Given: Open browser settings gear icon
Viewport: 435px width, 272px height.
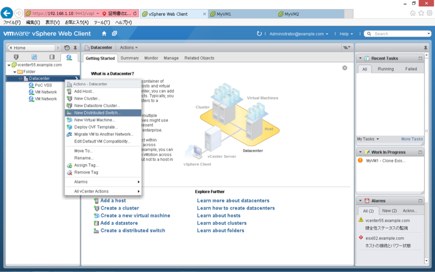Looking at the screenshot, I should pyautogui.click(x=430, y=13).
